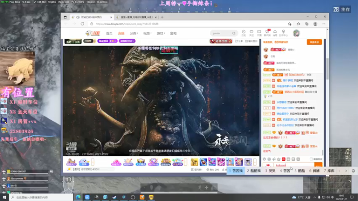Open the 首页 home menu item
The width and height of the screenshot is (358, 201).
coord(109,33)
